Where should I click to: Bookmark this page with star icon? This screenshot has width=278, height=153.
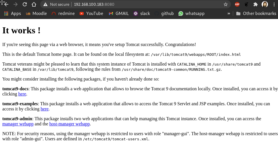pos(226,4)
